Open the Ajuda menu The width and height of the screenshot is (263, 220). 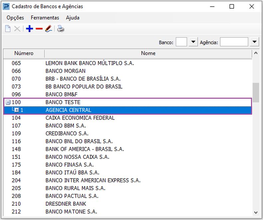72,18
